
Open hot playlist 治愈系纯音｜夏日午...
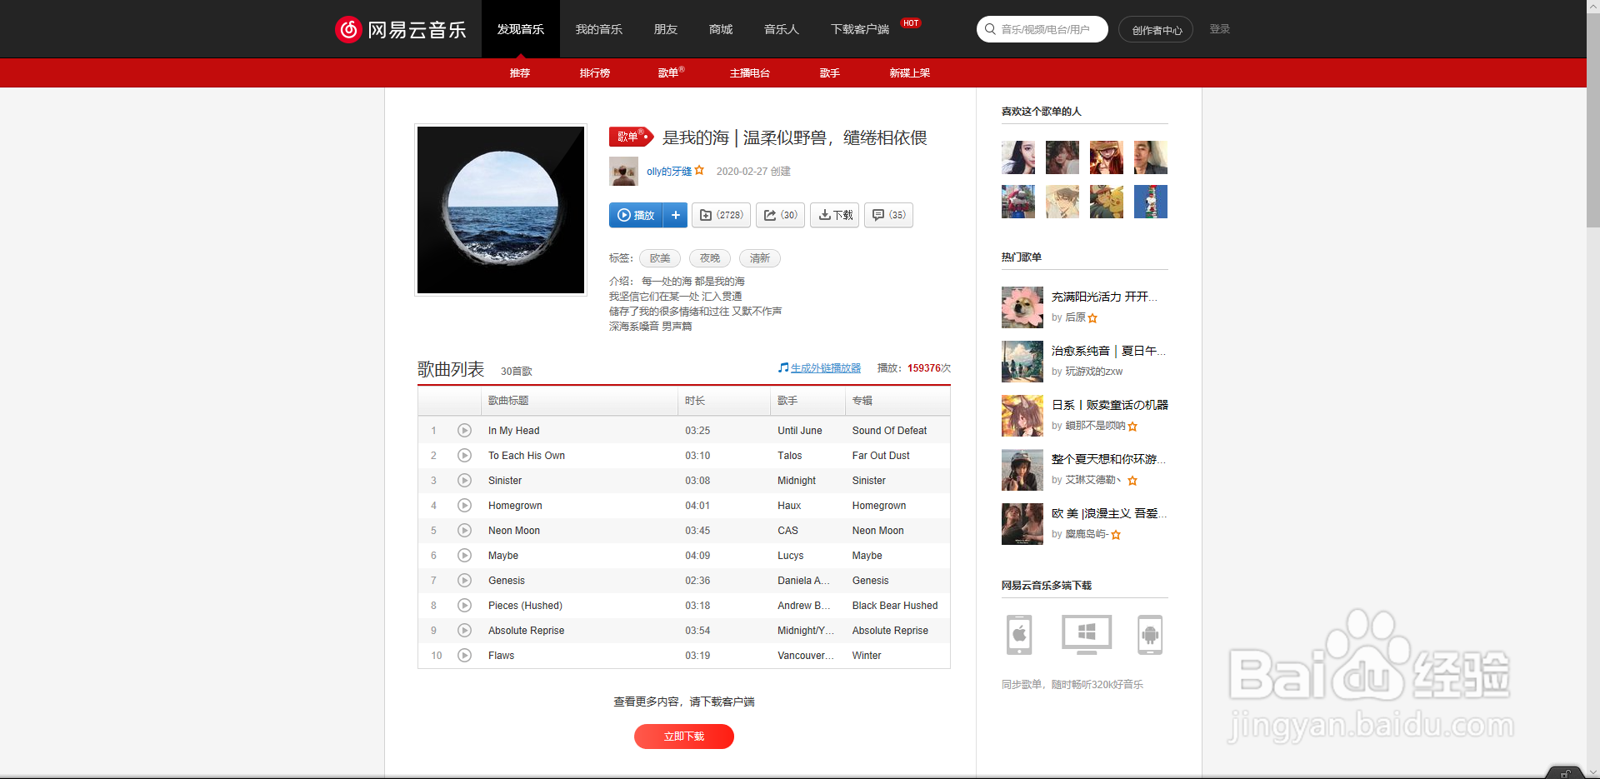[x=1108, y=351]
